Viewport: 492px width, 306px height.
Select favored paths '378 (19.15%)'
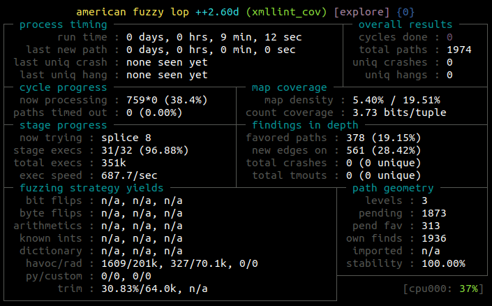383,138
